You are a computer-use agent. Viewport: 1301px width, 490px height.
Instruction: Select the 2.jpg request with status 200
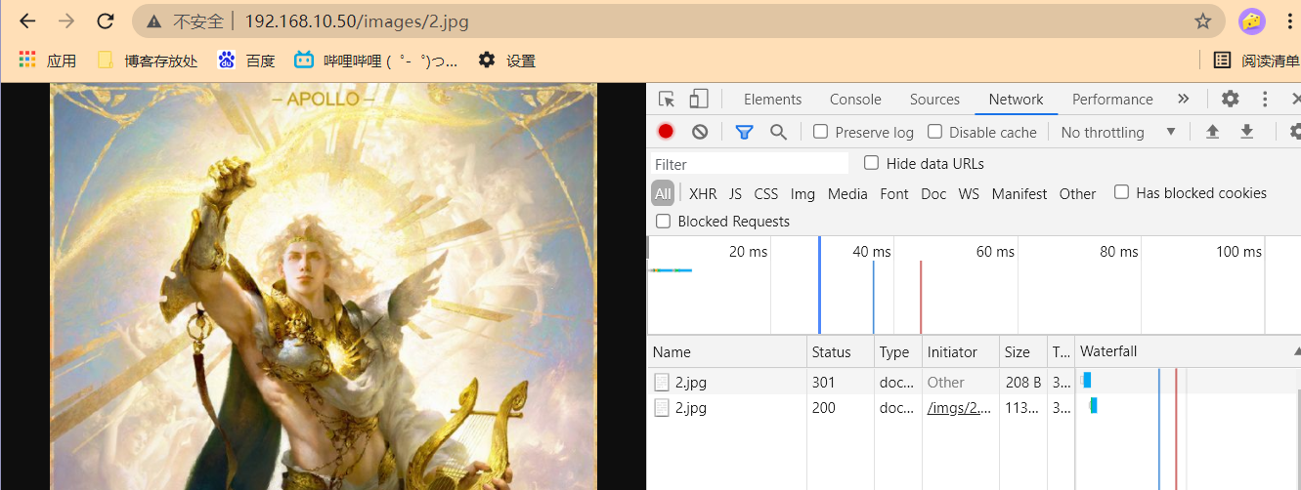coord(974,407)
